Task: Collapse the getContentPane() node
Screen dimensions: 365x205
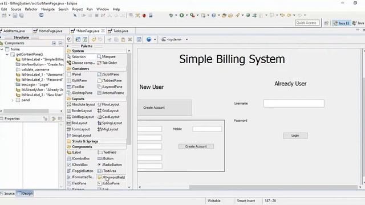Action: point(7,55)
